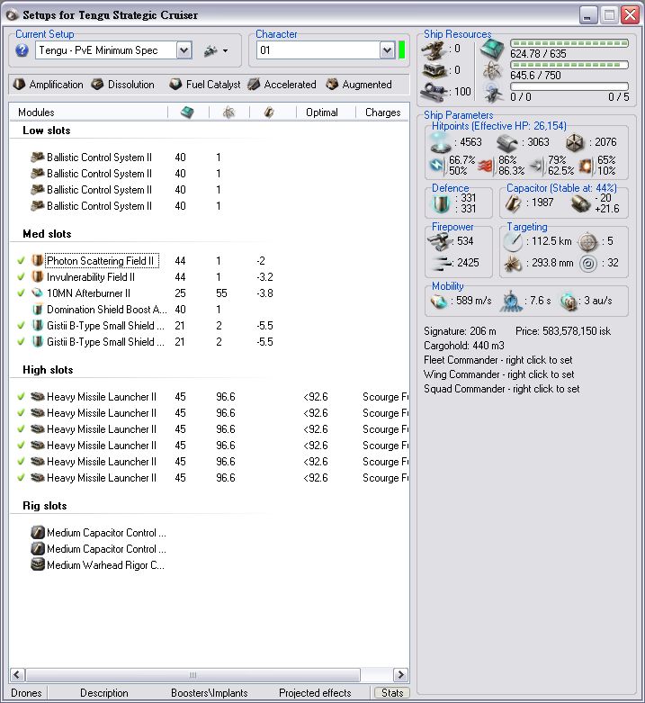Open the Description tab
This screenshot has height=703, width=645.
tap(104, 693)
